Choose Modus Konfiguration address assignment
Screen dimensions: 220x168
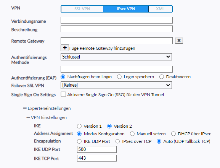click(x=79, y=134)
